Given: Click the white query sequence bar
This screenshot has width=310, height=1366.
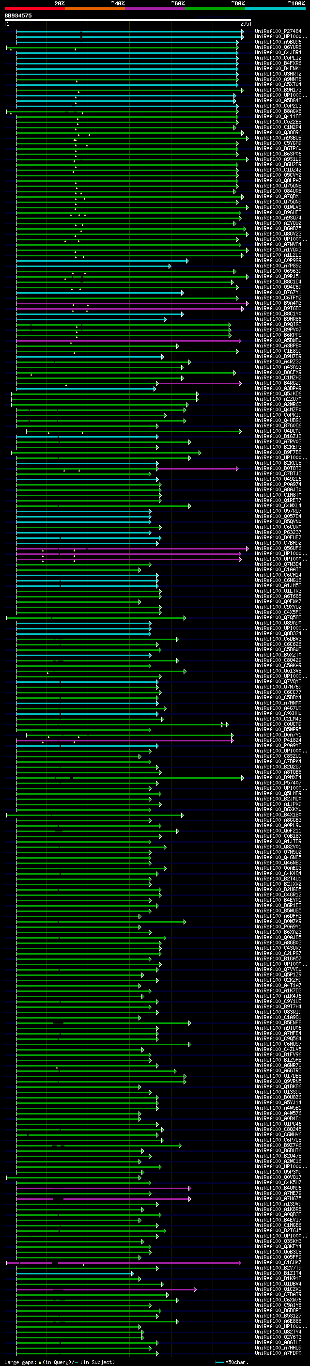Looking at the screenshot, I should coord(128,19).
